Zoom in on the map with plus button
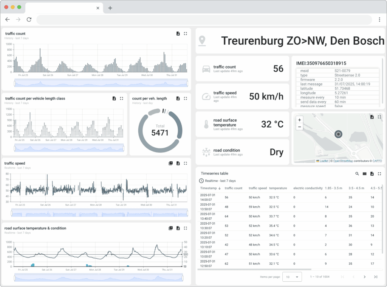This screenshot has width=387, height=287. [299, 120]
